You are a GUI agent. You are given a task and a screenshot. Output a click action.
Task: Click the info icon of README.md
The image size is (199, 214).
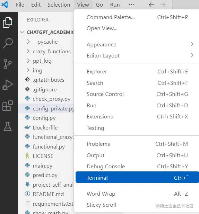tap(27, 194)
